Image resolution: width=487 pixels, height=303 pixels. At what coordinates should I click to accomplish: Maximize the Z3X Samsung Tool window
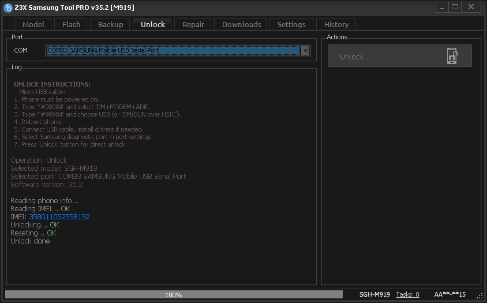(x=455, y=7)
